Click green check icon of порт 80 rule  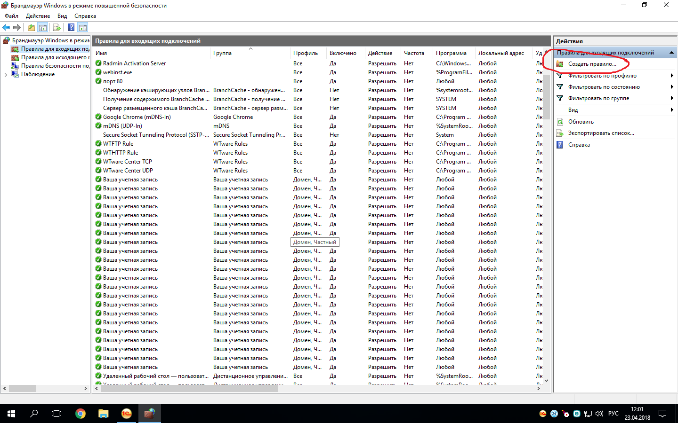click(x=98, y=81)
